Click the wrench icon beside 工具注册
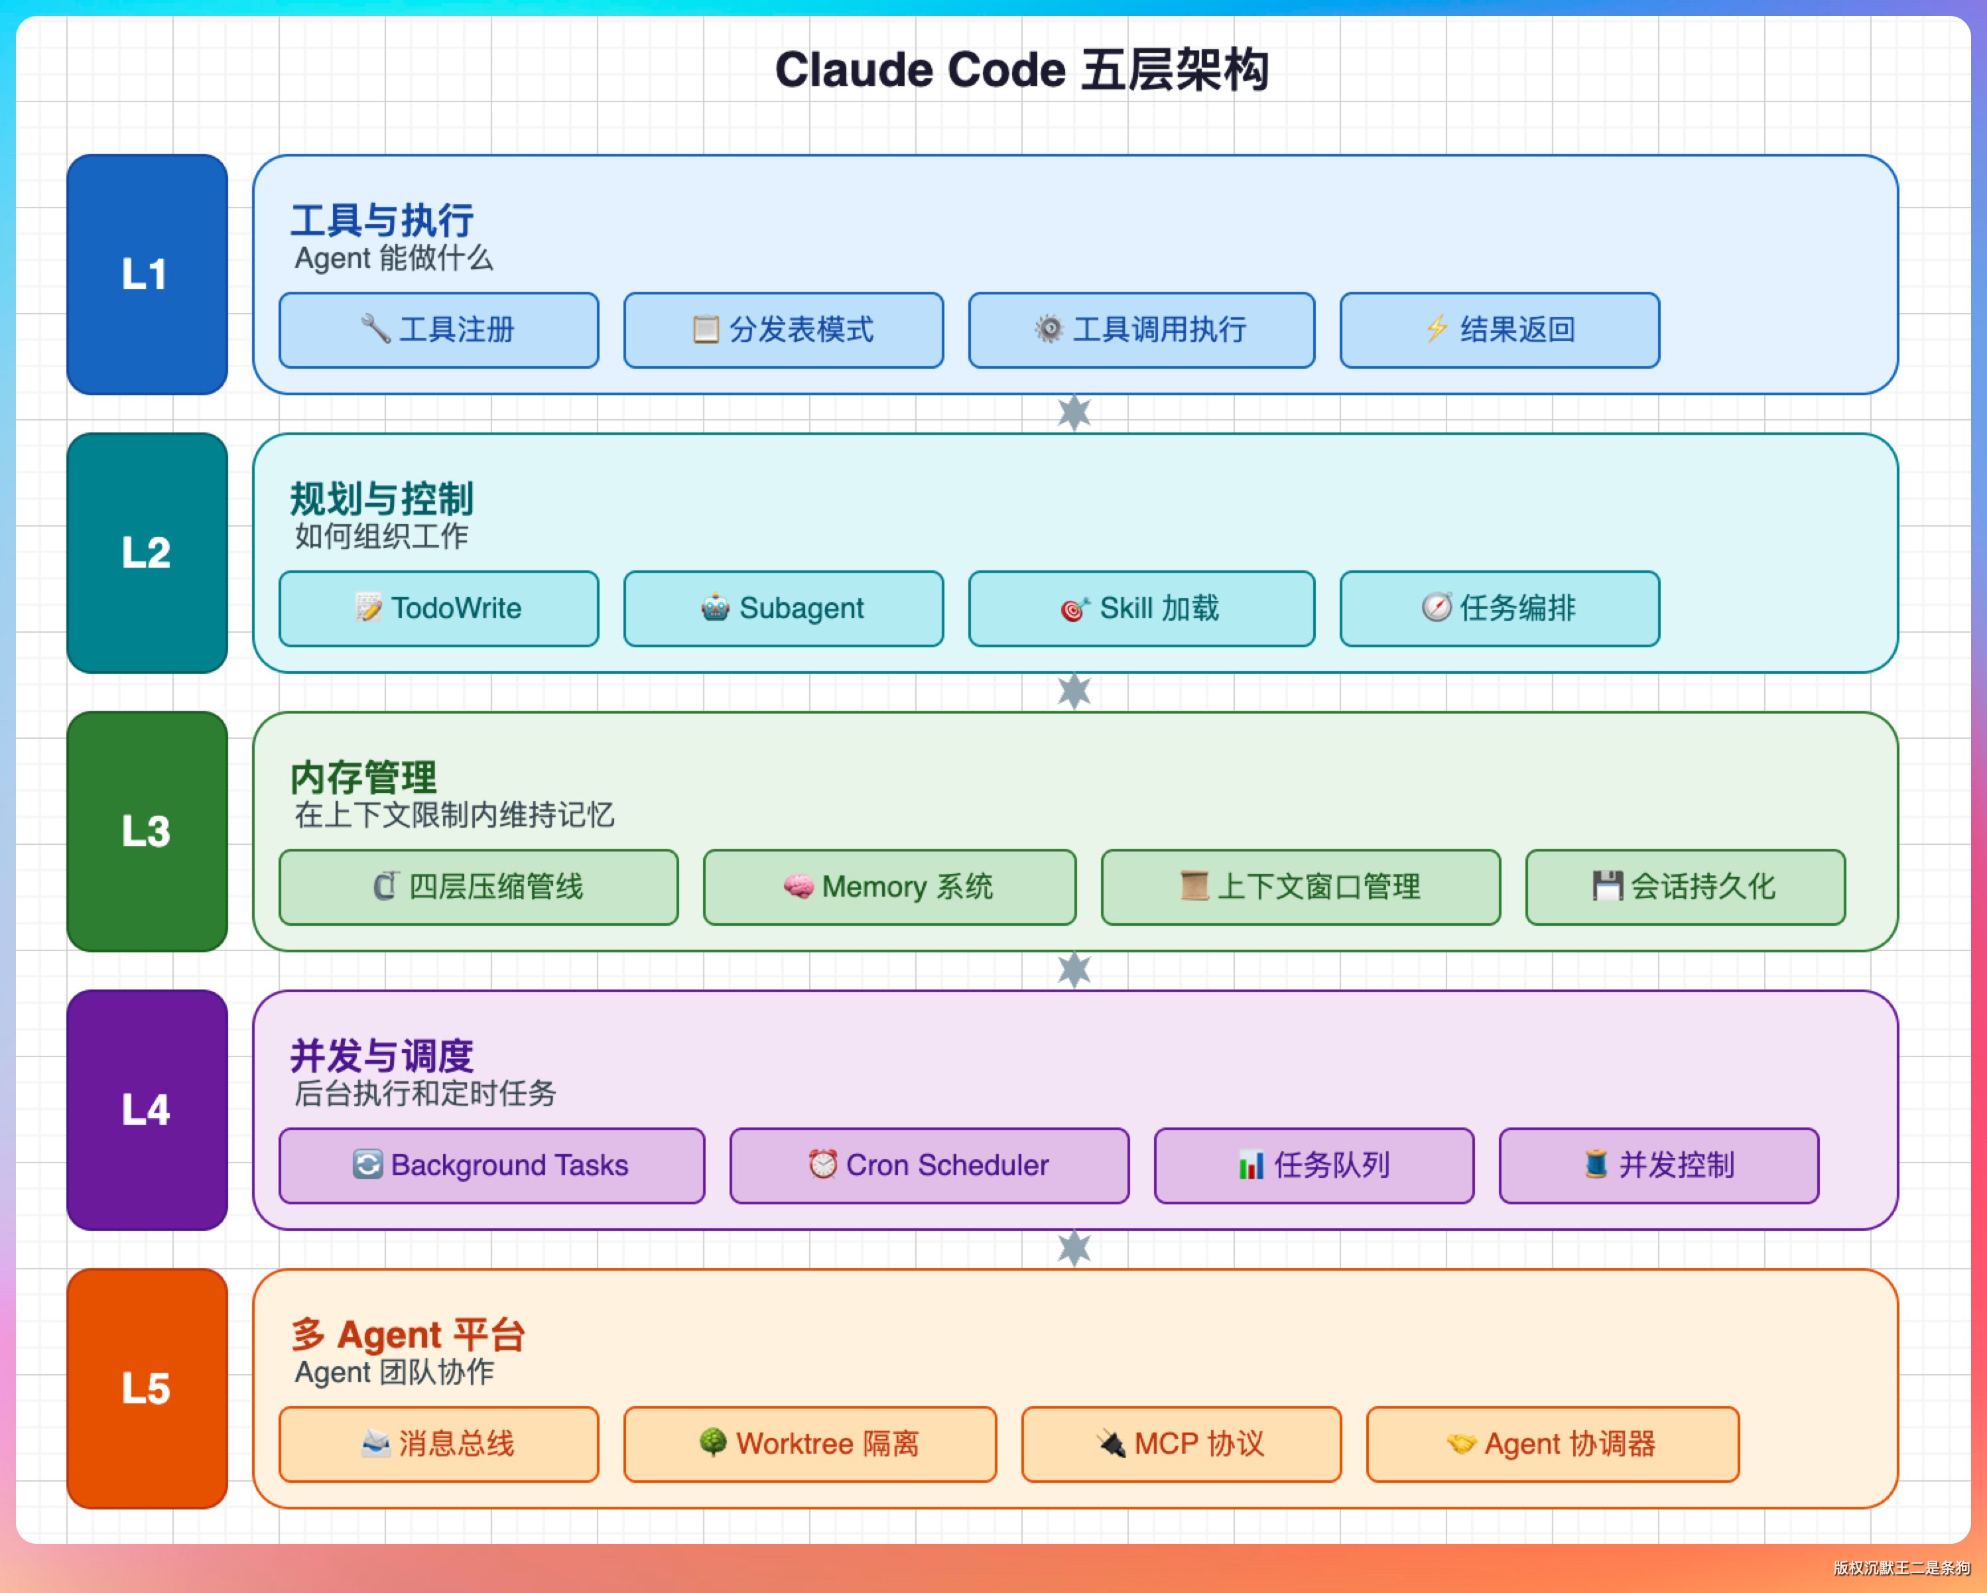The image size is (1987, 1593). click(x=375, y=329)
